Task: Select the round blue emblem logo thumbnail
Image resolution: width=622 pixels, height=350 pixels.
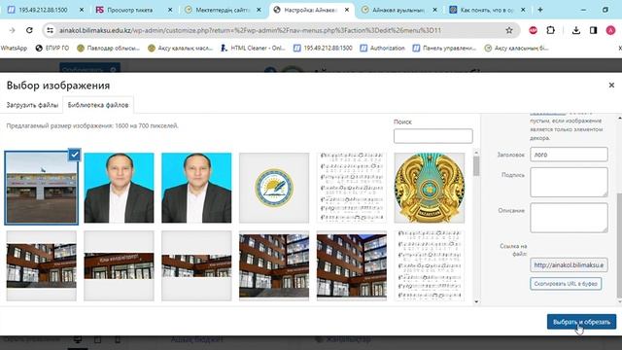Action: pos(274,188)
